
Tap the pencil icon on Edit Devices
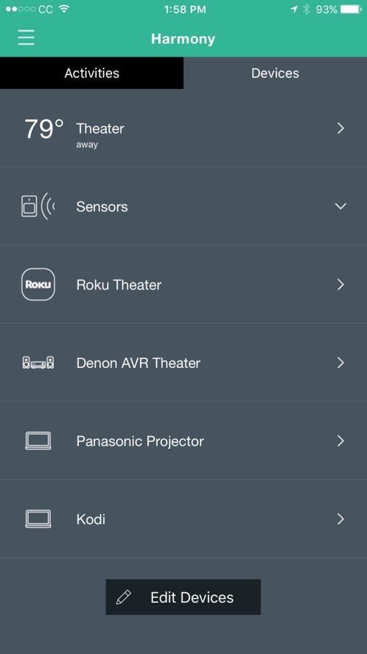(124, 597)
